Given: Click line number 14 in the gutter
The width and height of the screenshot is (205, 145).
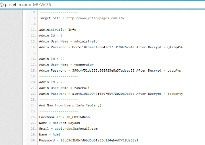Looking at the screenshot, I should coord(33,47).
